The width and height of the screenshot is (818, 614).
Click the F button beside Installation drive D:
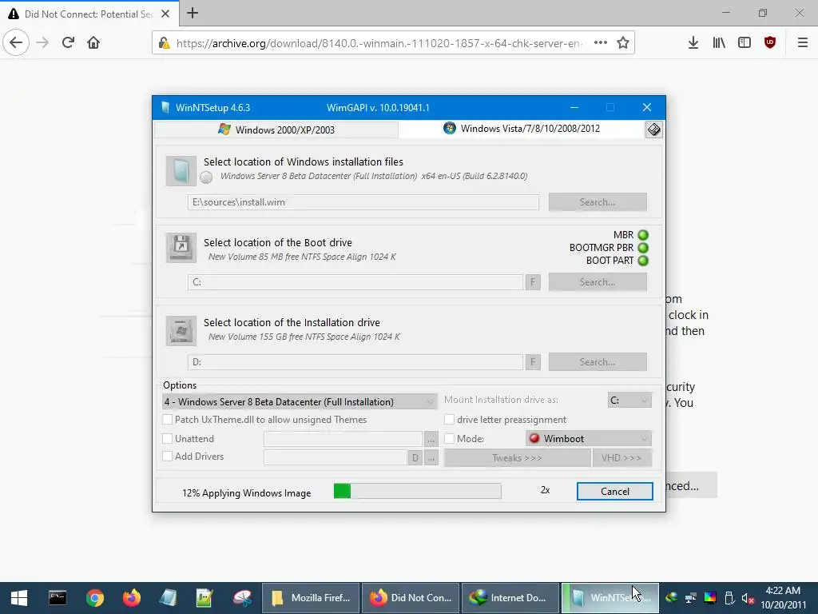533,362
